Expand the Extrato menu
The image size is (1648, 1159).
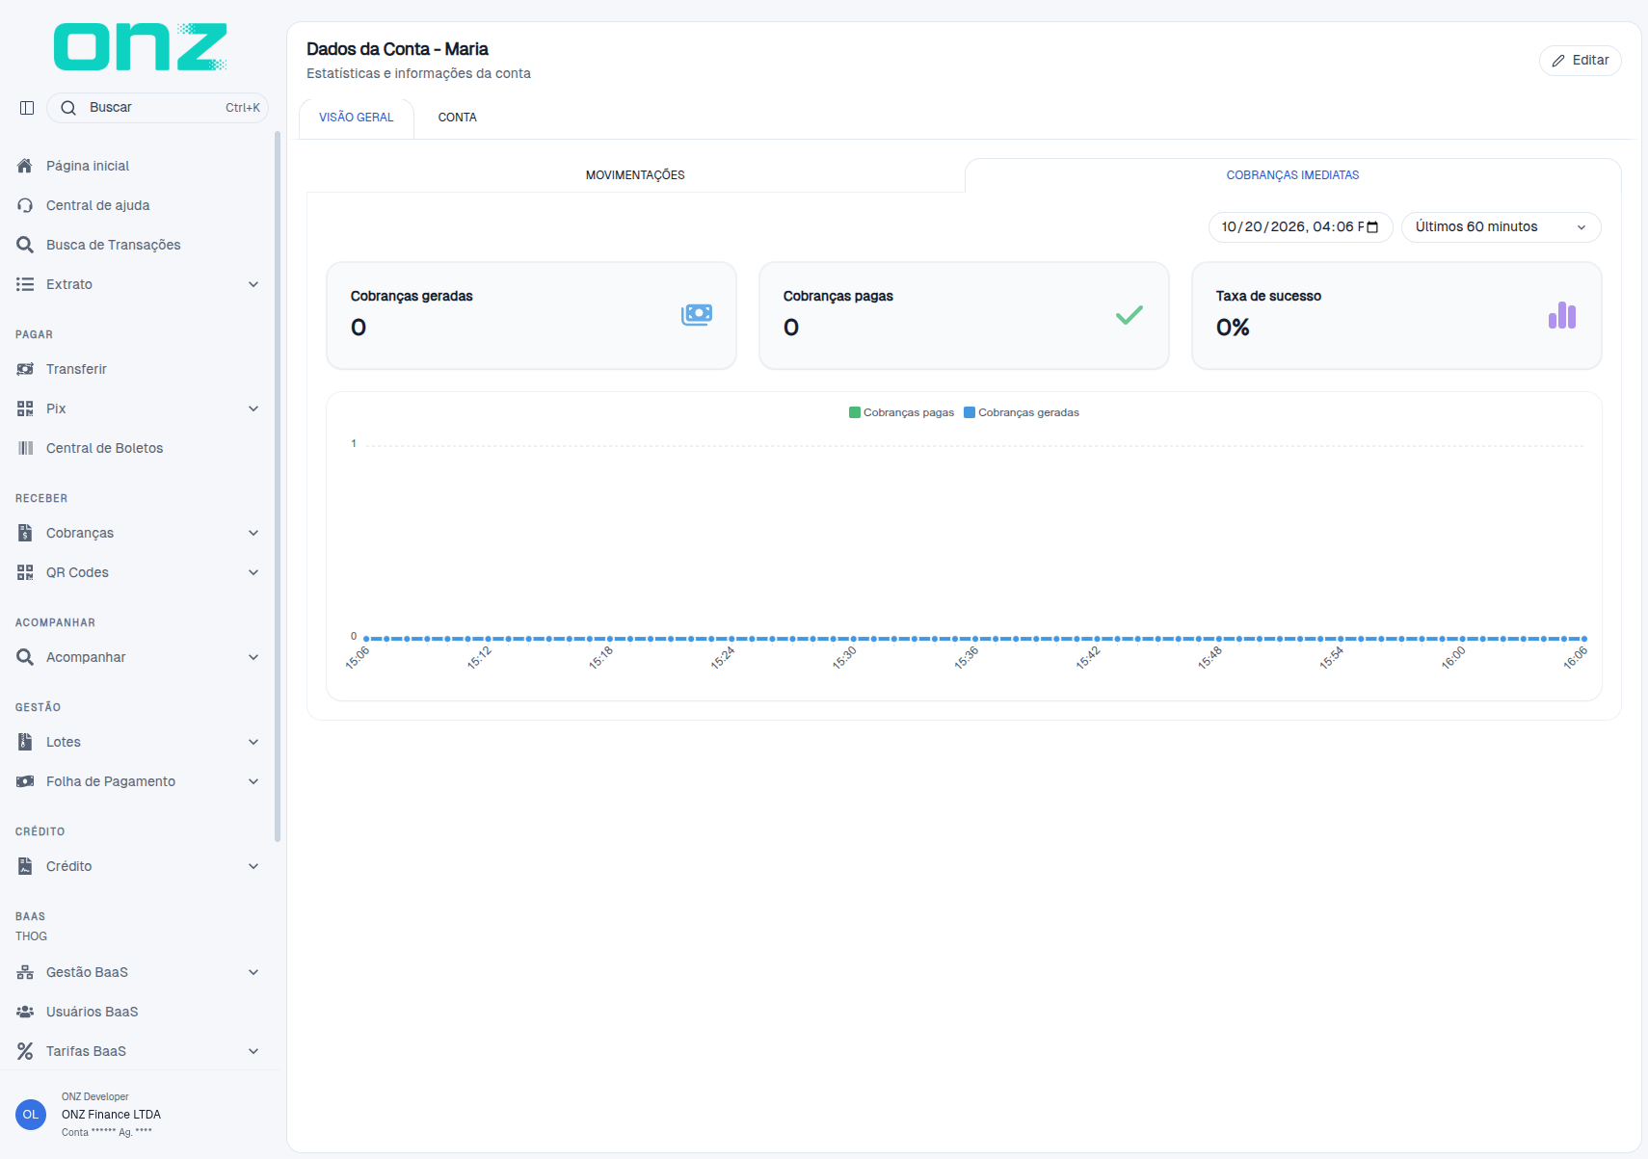tap(138, 284)
